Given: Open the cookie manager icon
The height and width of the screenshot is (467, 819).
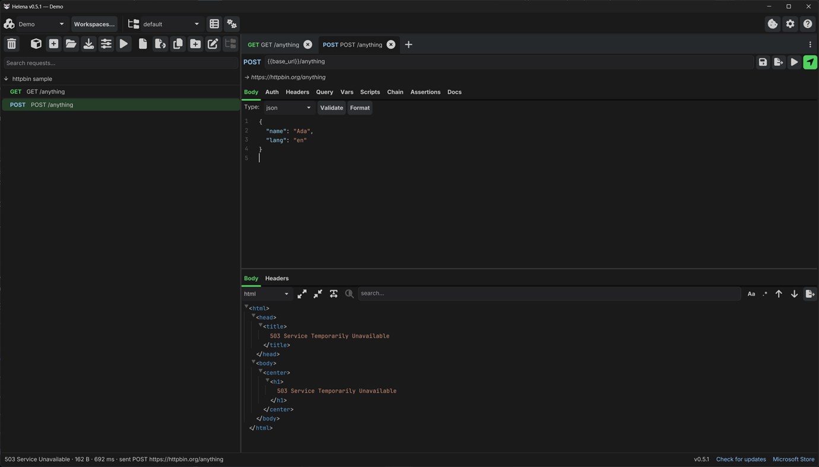Looking at the screenshot, I should [x=772, y=24].
